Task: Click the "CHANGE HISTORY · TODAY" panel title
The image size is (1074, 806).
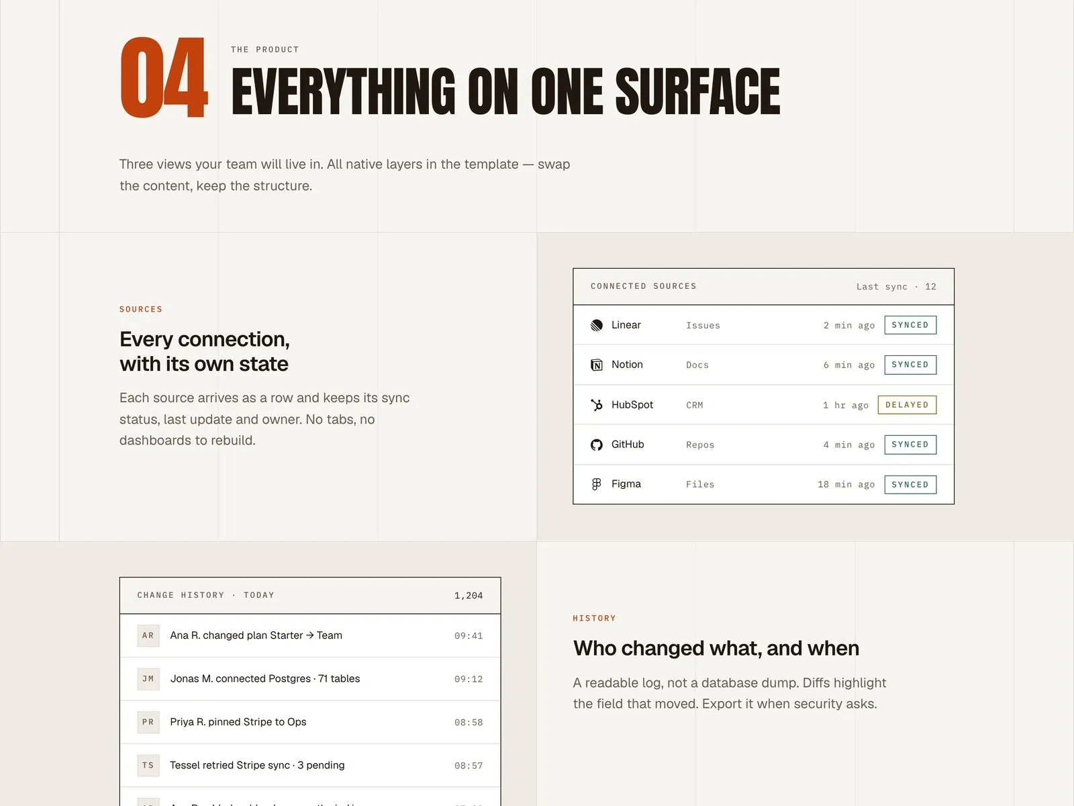Action: (205, 595)
